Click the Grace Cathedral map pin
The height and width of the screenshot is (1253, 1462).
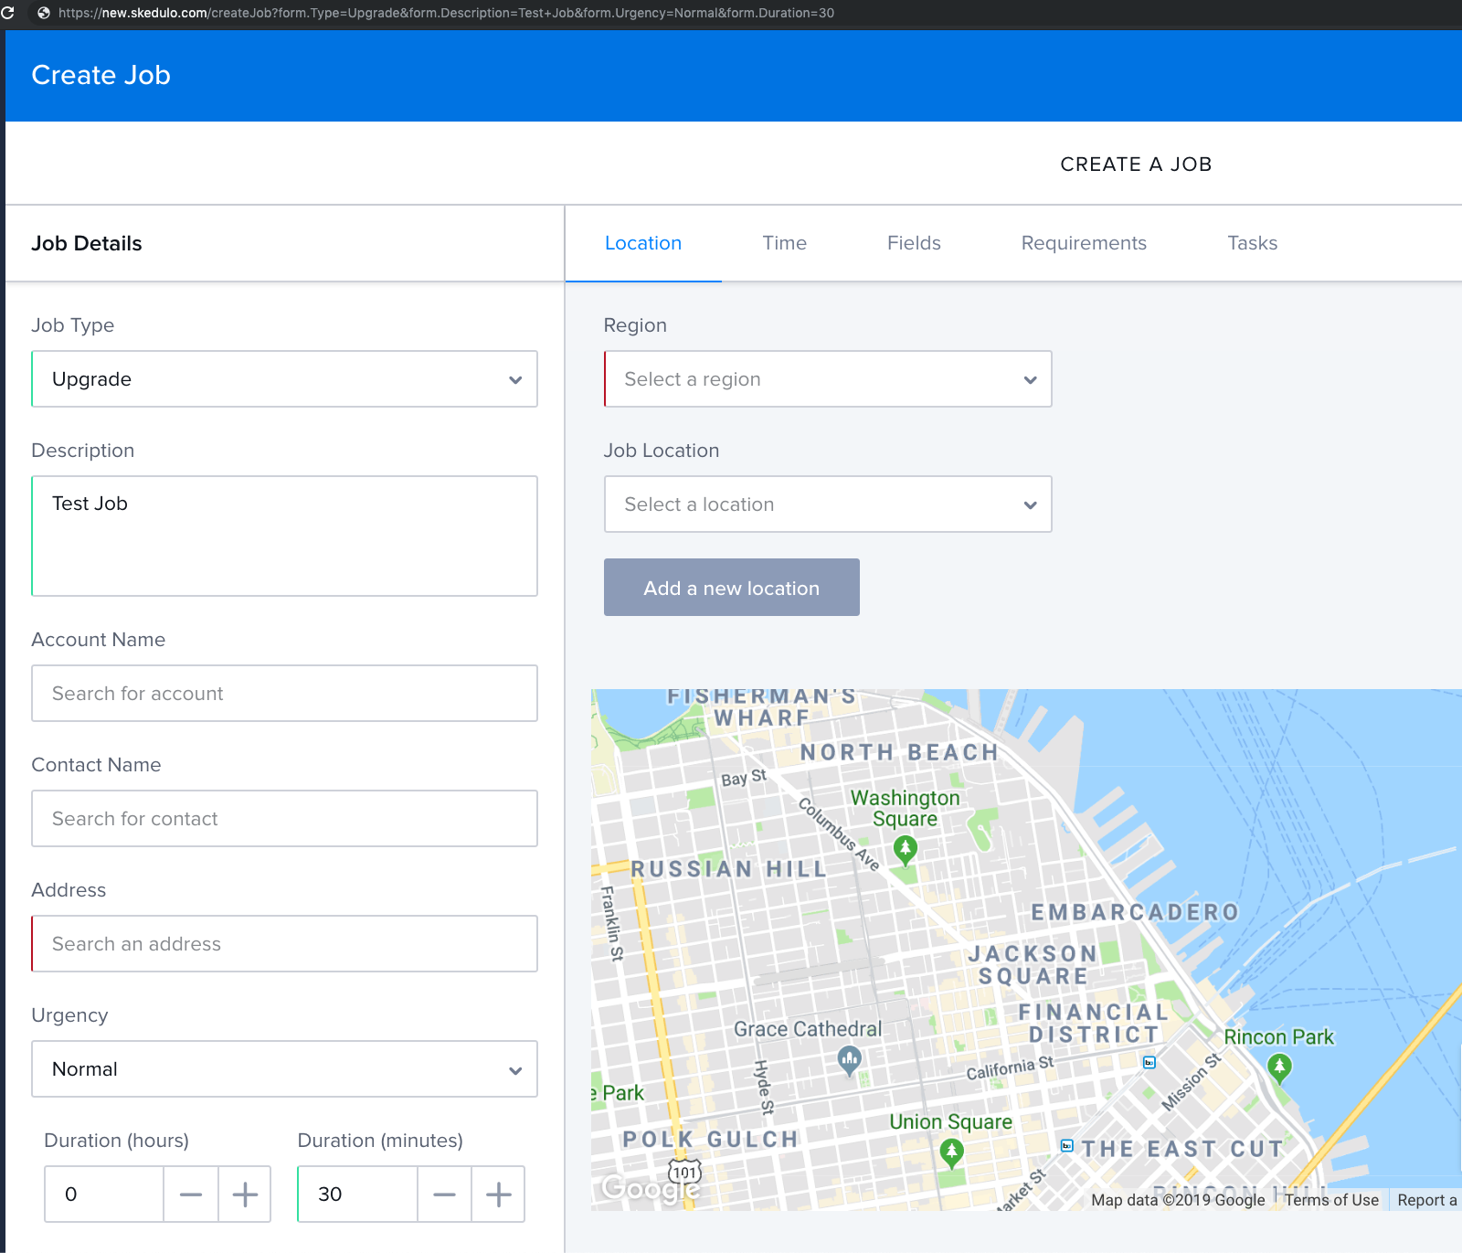click(x=849, y=1059)
